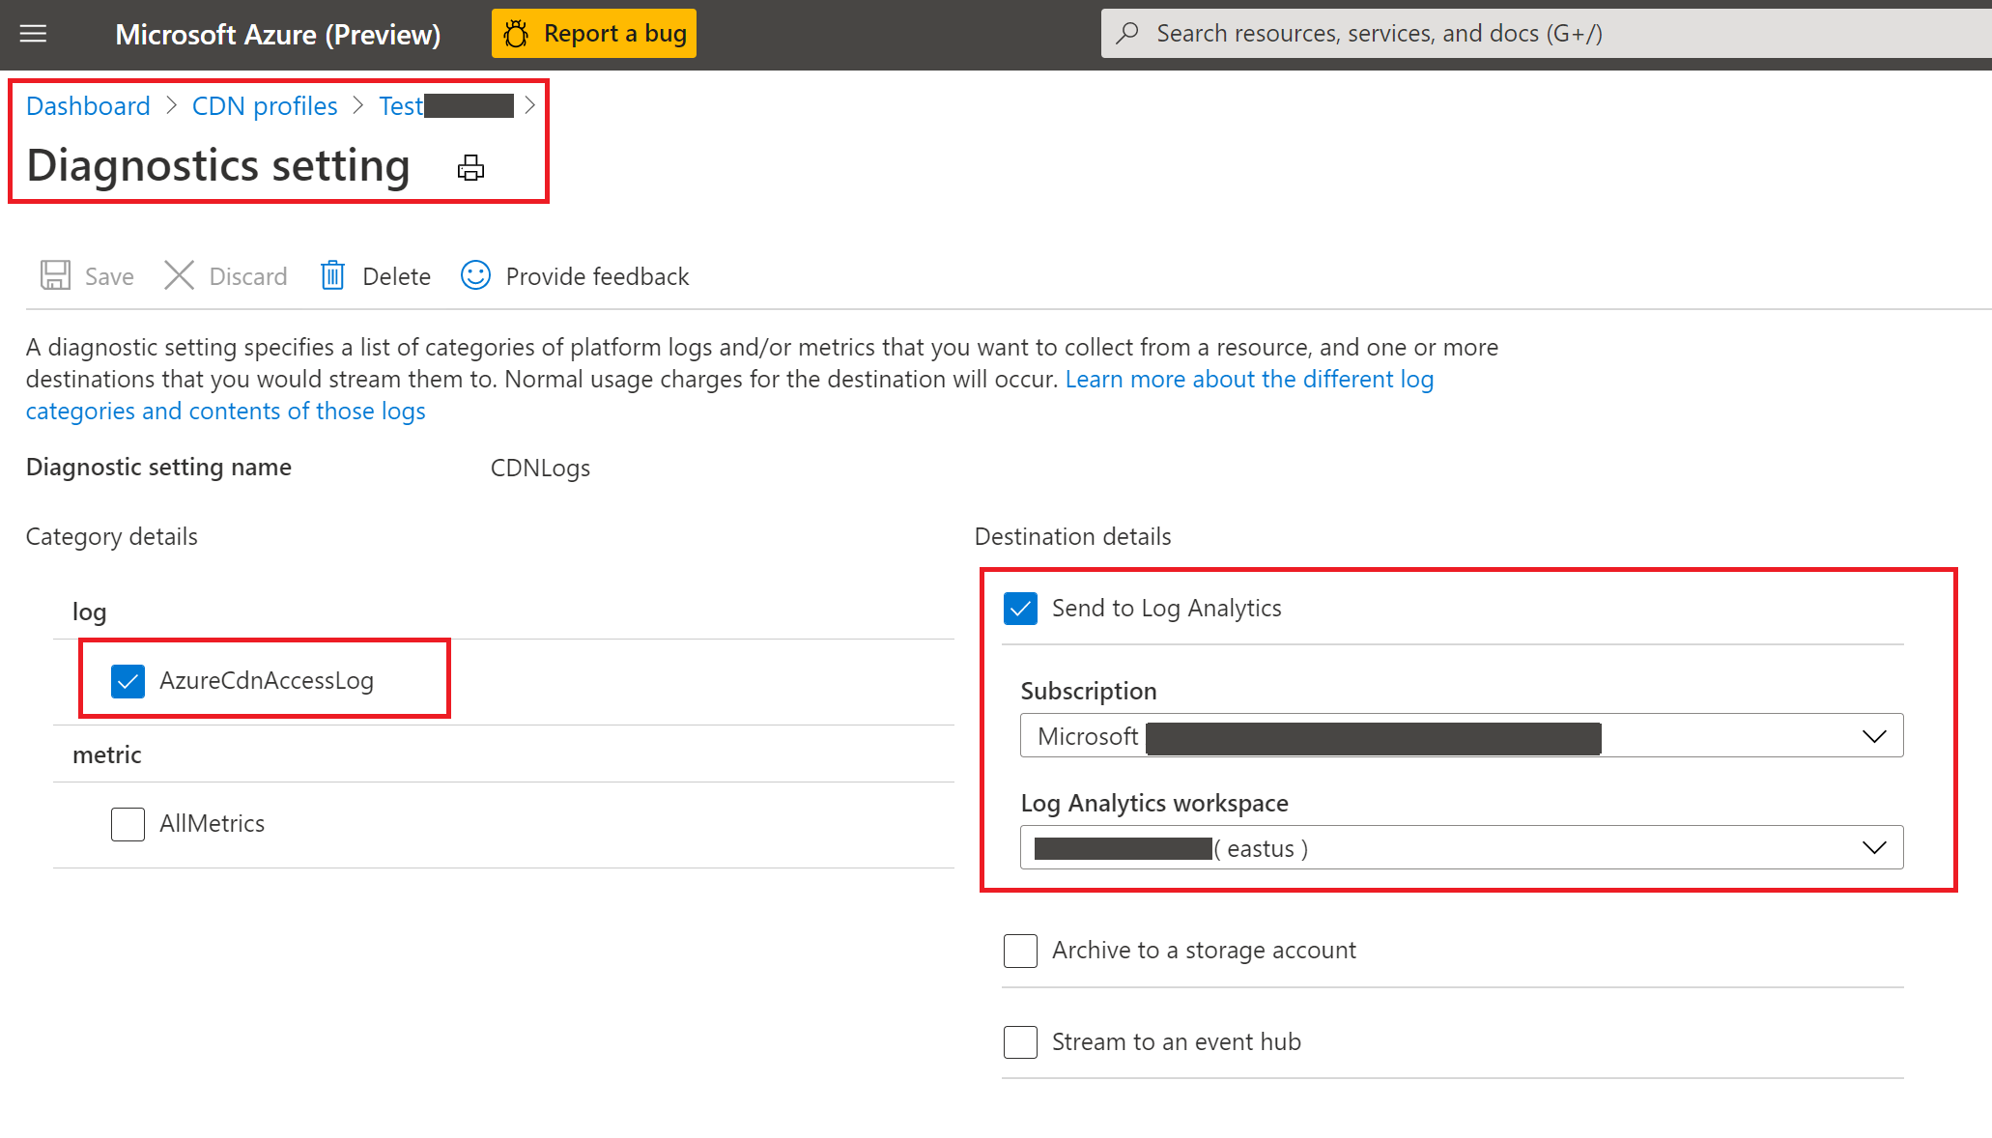Click the AllMetrics label text
The width and height of the screenshot is (1992, 1138).
pyautogui.click(x=212, y=823)
